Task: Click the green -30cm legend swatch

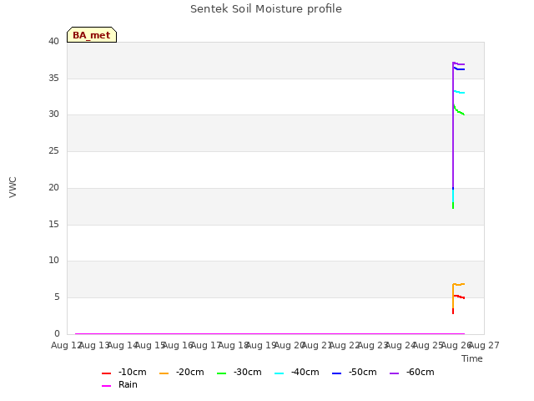Action: point(221,373)
